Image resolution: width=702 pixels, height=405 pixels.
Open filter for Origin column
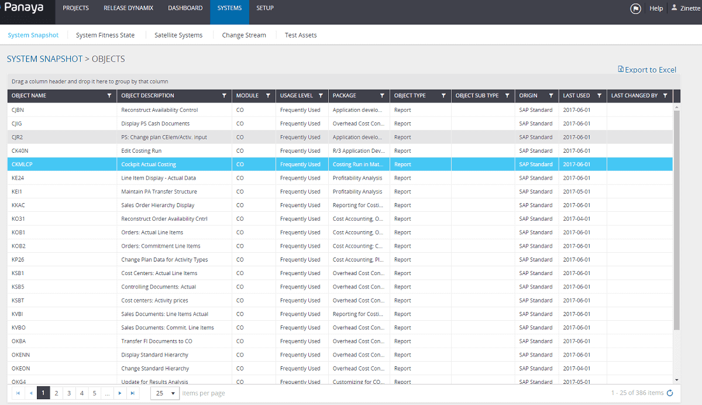[x=551, y=95]
